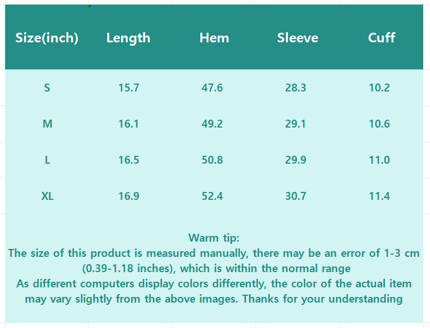The image size is (430, 328).
Task: Select Hem value 50.8 in L row
Action: pyautogui.click(x=212, y=160)
